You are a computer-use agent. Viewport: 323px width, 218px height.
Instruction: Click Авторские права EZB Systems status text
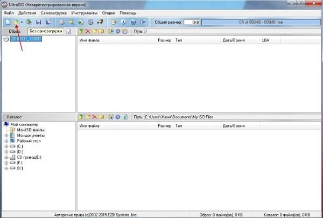(95, 215)
